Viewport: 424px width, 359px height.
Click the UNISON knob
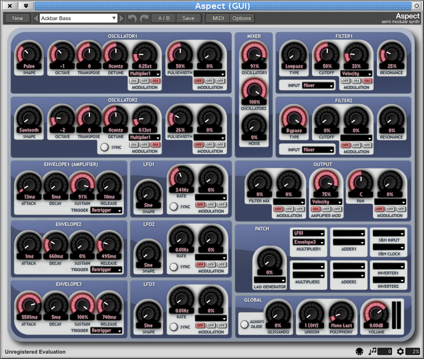(x=311, y=314)
